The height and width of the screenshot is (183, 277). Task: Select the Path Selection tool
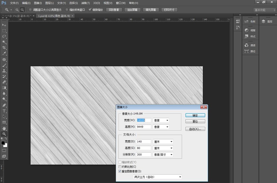tap(4, 117)
